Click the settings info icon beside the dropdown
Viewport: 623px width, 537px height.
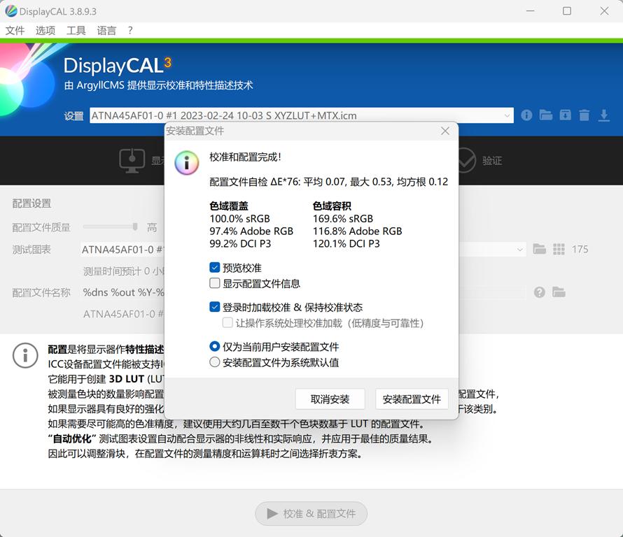[x=526, y=115]
